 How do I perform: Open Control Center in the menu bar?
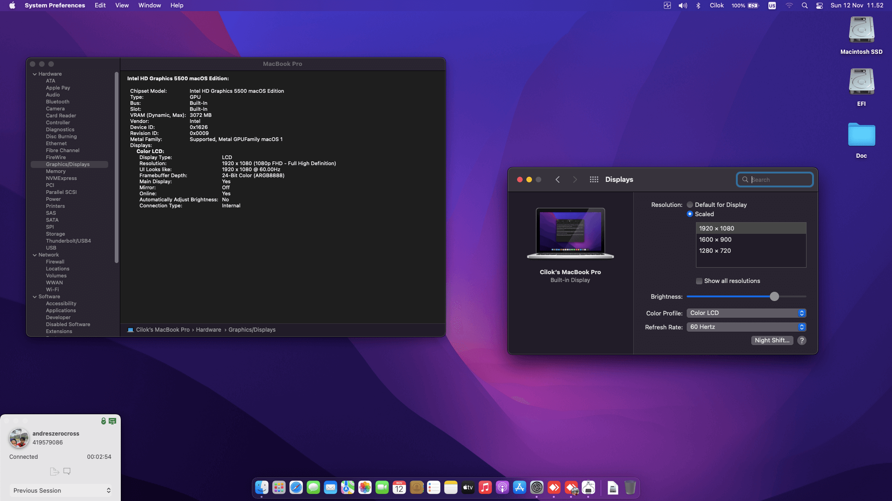pyautogui.click(x=820, y=6)
